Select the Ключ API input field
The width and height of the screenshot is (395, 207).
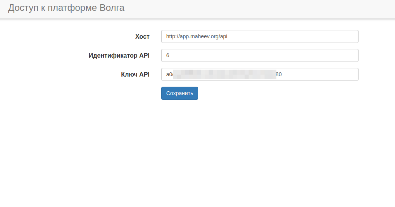click(x=260, y=74)
